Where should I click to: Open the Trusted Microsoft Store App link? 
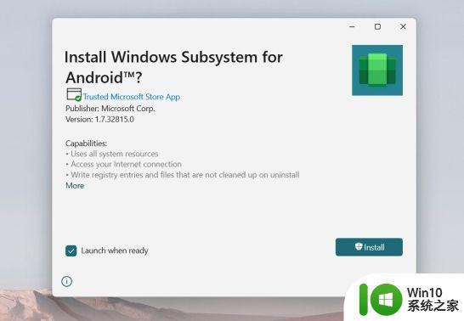(x=132, y=97)
